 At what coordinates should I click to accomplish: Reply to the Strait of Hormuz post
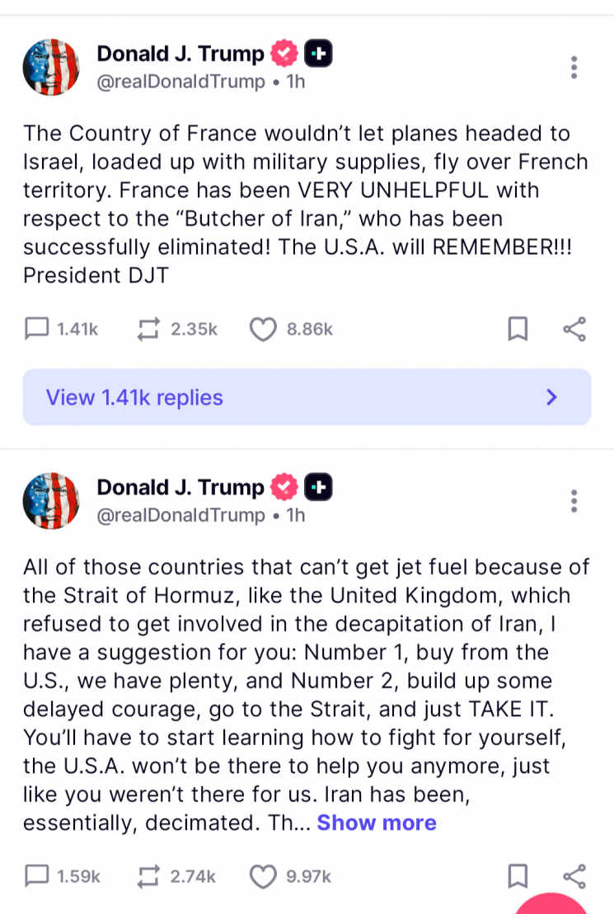37,876
